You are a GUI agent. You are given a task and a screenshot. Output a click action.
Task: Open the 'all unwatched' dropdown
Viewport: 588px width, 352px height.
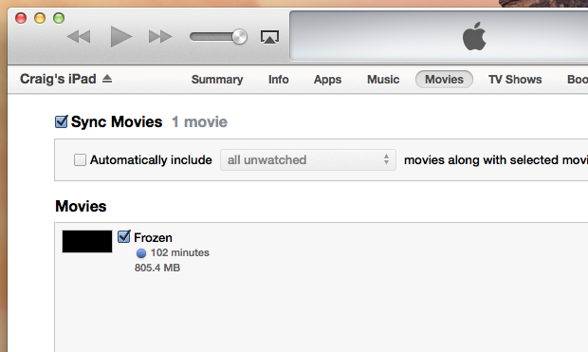(x=308, y=159)
